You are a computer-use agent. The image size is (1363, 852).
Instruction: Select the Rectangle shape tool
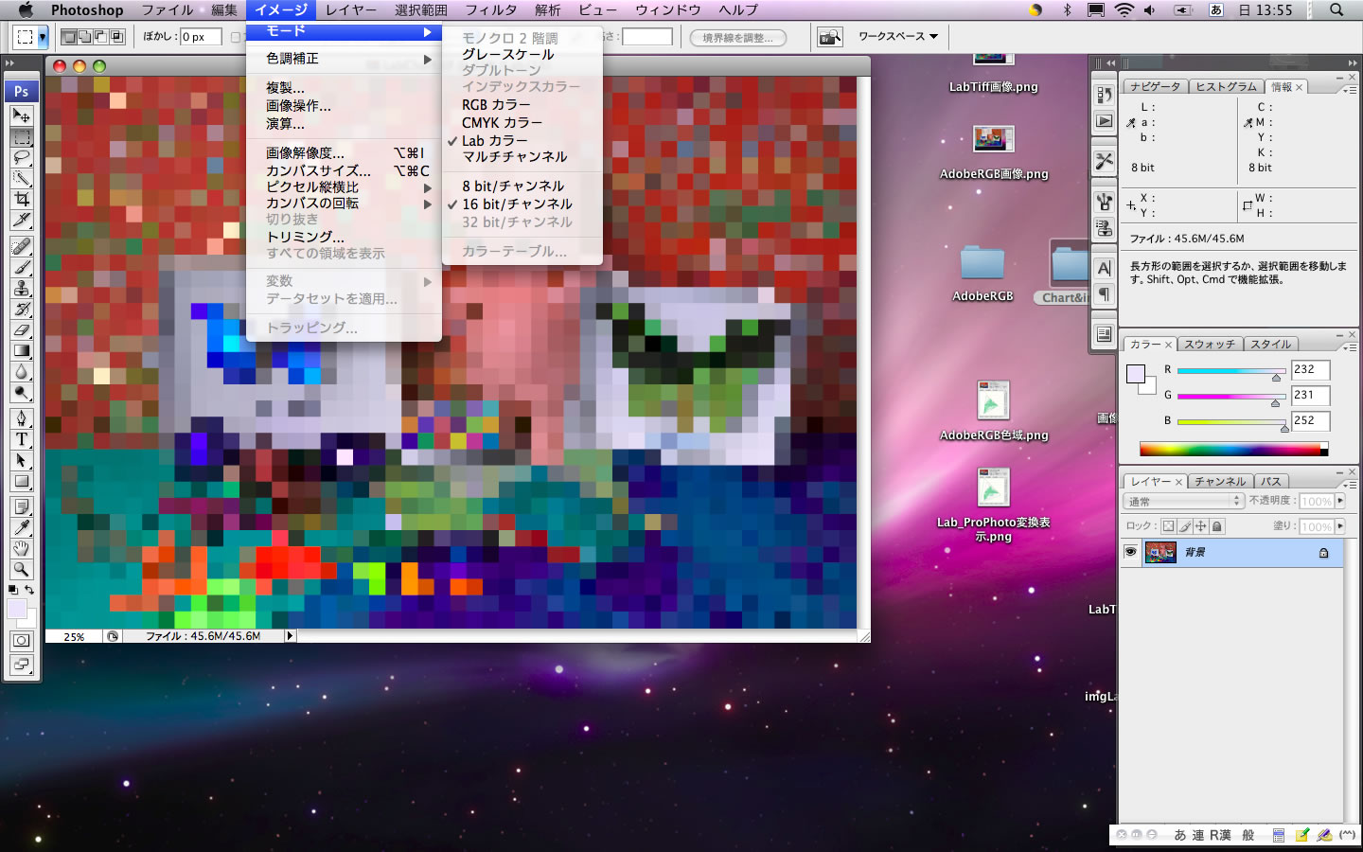point(21,481)
